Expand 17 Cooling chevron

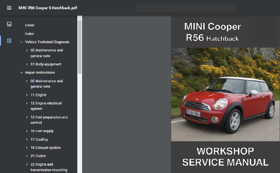coord(27,139)
